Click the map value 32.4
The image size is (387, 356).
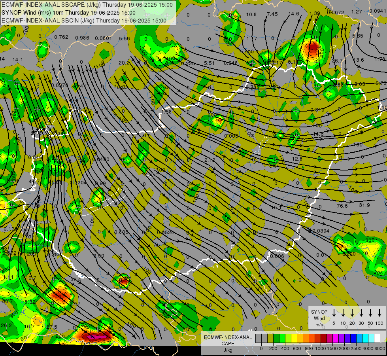[x=76, y=280]
